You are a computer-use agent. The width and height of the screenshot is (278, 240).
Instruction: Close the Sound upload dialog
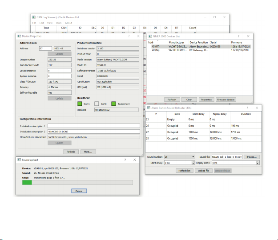(135, 160)
